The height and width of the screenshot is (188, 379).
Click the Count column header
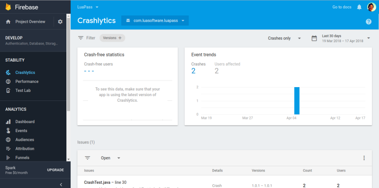coord(307,170)
